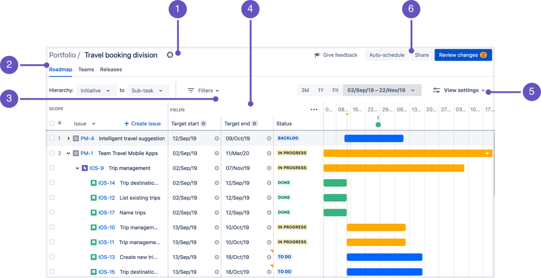Screen dimensions: 541x278
Task: Select the IOS-17 Name trips checkbox
Action: tap(52, 213)
